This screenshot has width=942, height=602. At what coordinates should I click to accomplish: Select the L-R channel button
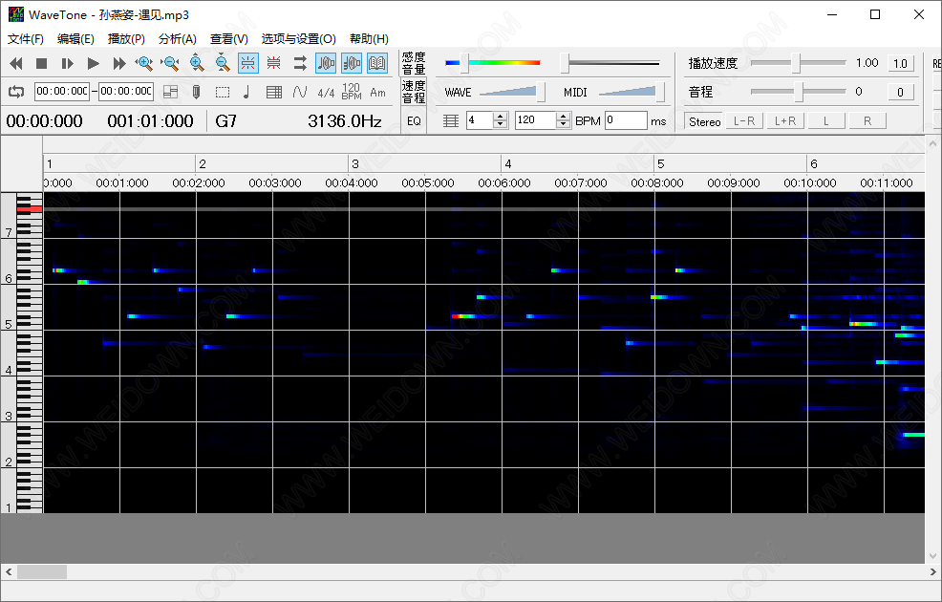(x=744, y=121)
